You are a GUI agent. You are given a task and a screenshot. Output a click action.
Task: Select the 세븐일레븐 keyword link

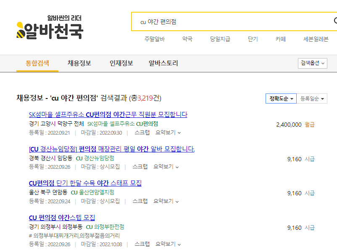pos(316,39)
